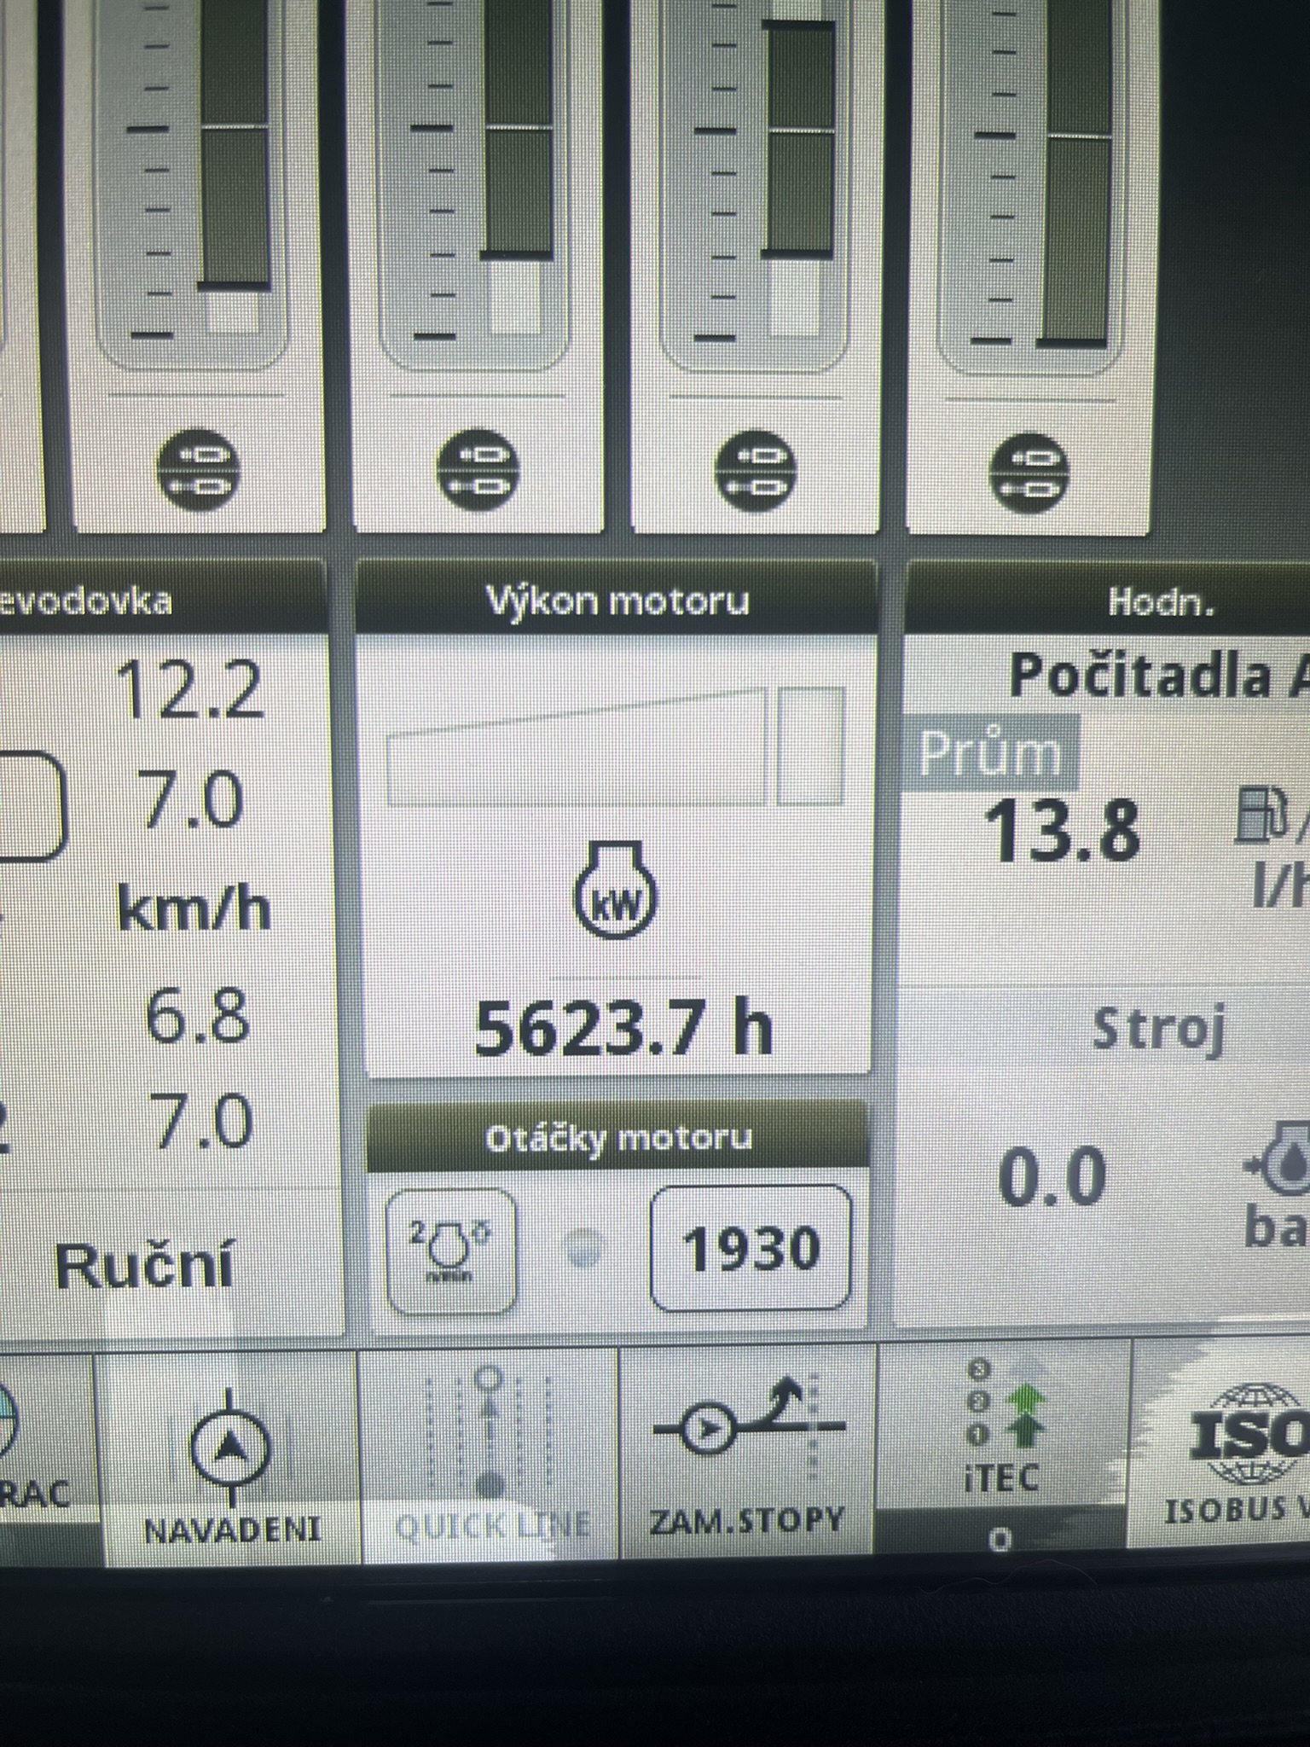Toggle the engine speed preset button
1310x1747 pixels.
pos(450,1251)
